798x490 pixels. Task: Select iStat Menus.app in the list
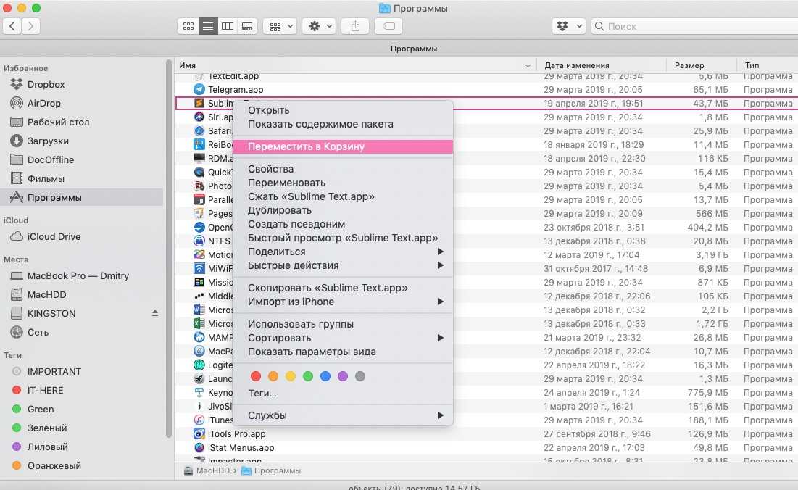486,448
